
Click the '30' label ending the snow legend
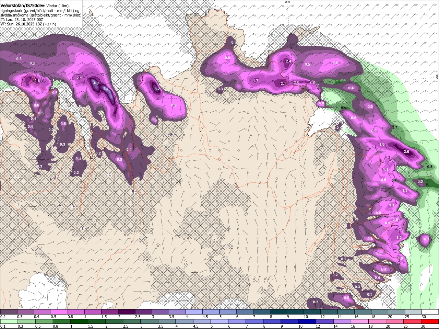click(x=424, y=316)
